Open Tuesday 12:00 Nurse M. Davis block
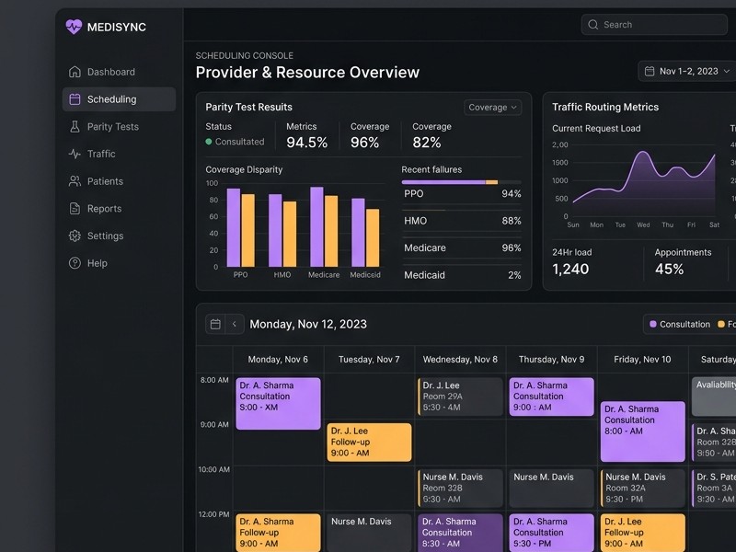Screen dimensions: 736x552 [370, 533]
